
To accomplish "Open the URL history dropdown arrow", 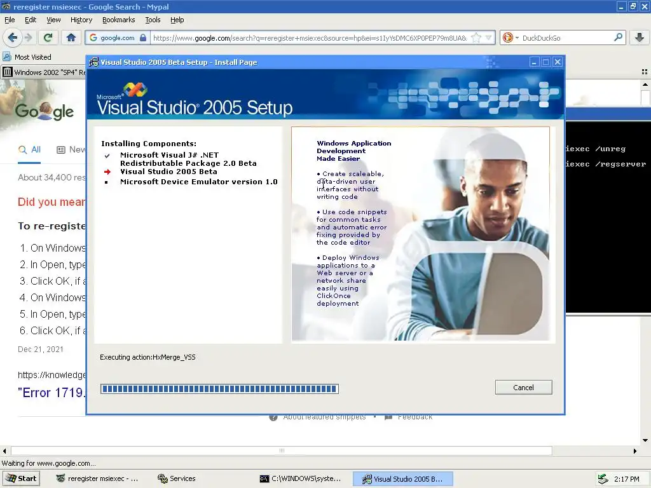I will (x=489, y=37).
